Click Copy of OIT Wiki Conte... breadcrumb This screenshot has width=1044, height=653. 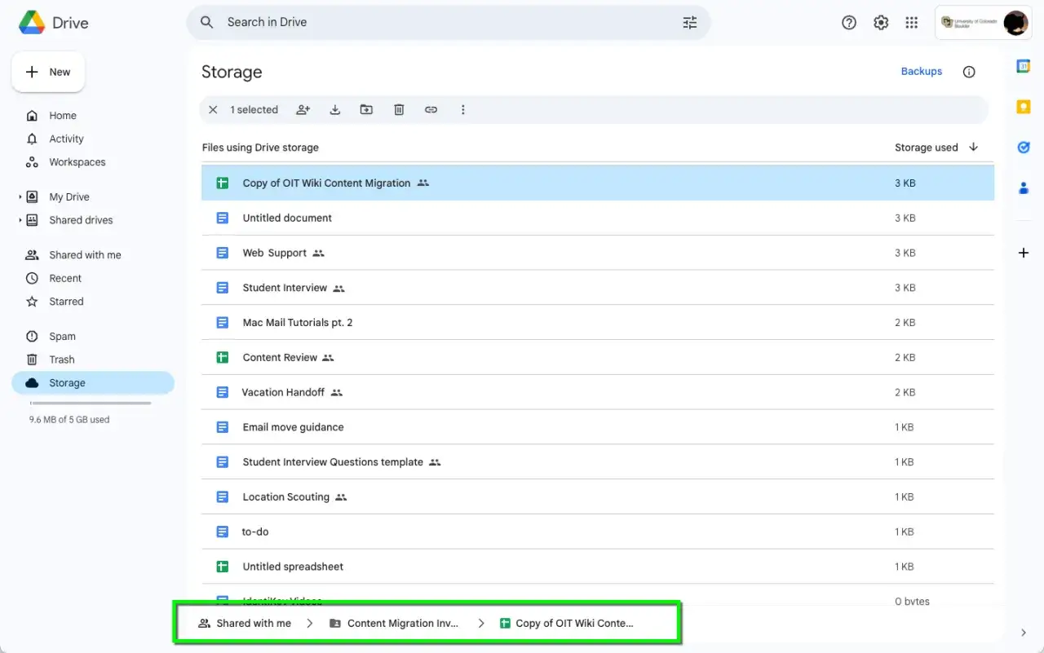[x=566, y=623]
